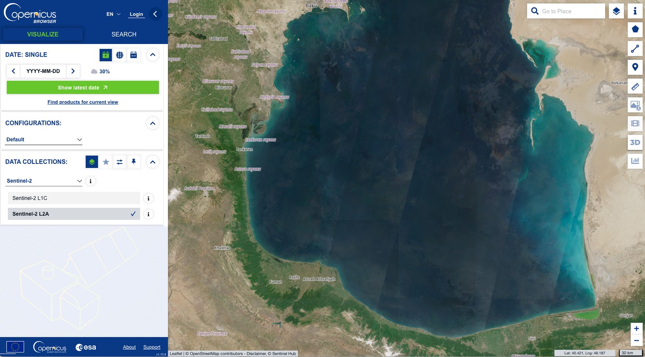645x357 pixels.
Task: Click the Baku label on the map
Action: pos(311,5)
